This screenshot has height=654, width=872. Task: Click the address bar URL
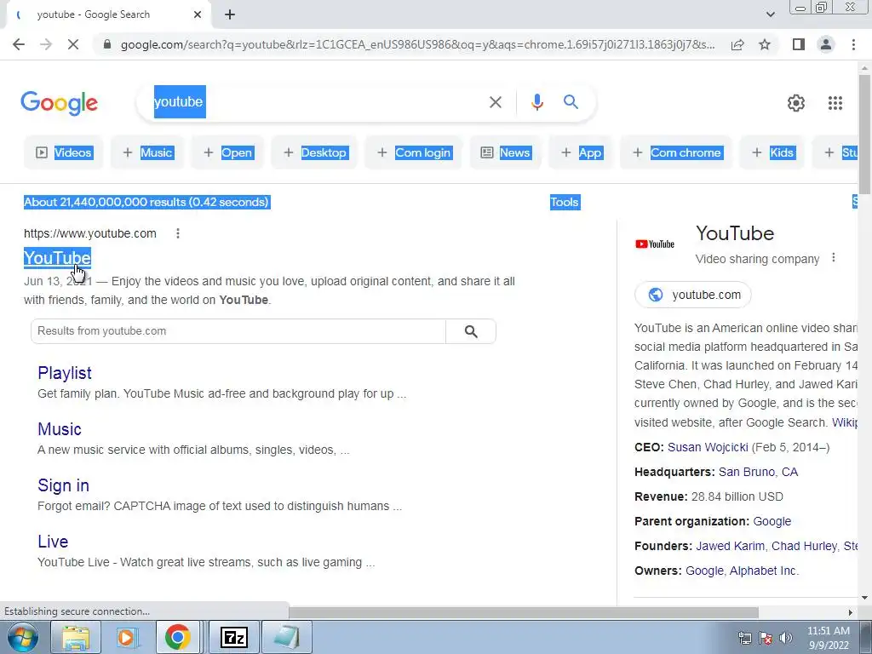tap(417, 44)
